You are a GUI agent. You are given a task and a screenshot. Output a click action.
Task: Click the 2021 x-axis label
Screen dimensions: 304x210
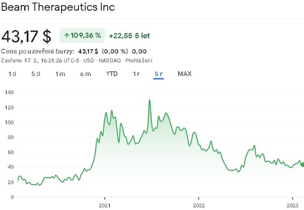point(105,205)
